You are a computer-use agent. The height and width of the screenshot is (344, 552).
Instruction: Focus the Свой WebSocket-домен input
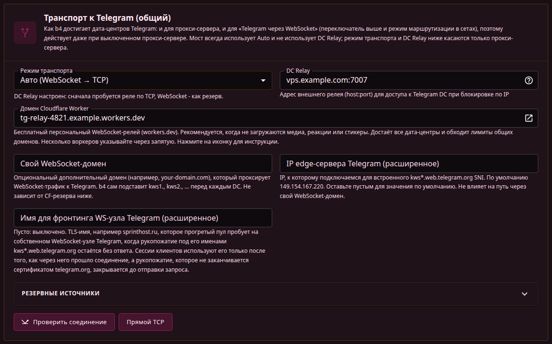[x=143, y=163]
